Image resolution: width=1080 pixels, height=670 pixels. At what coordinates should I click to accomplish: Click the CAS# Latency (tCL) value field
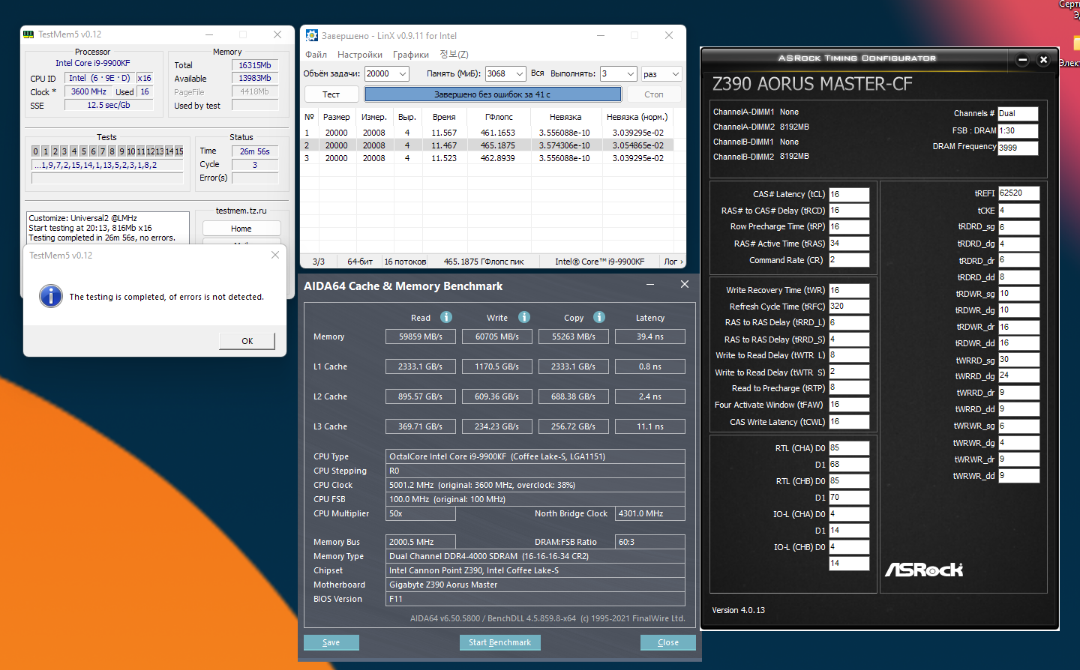tap(848, 194)
